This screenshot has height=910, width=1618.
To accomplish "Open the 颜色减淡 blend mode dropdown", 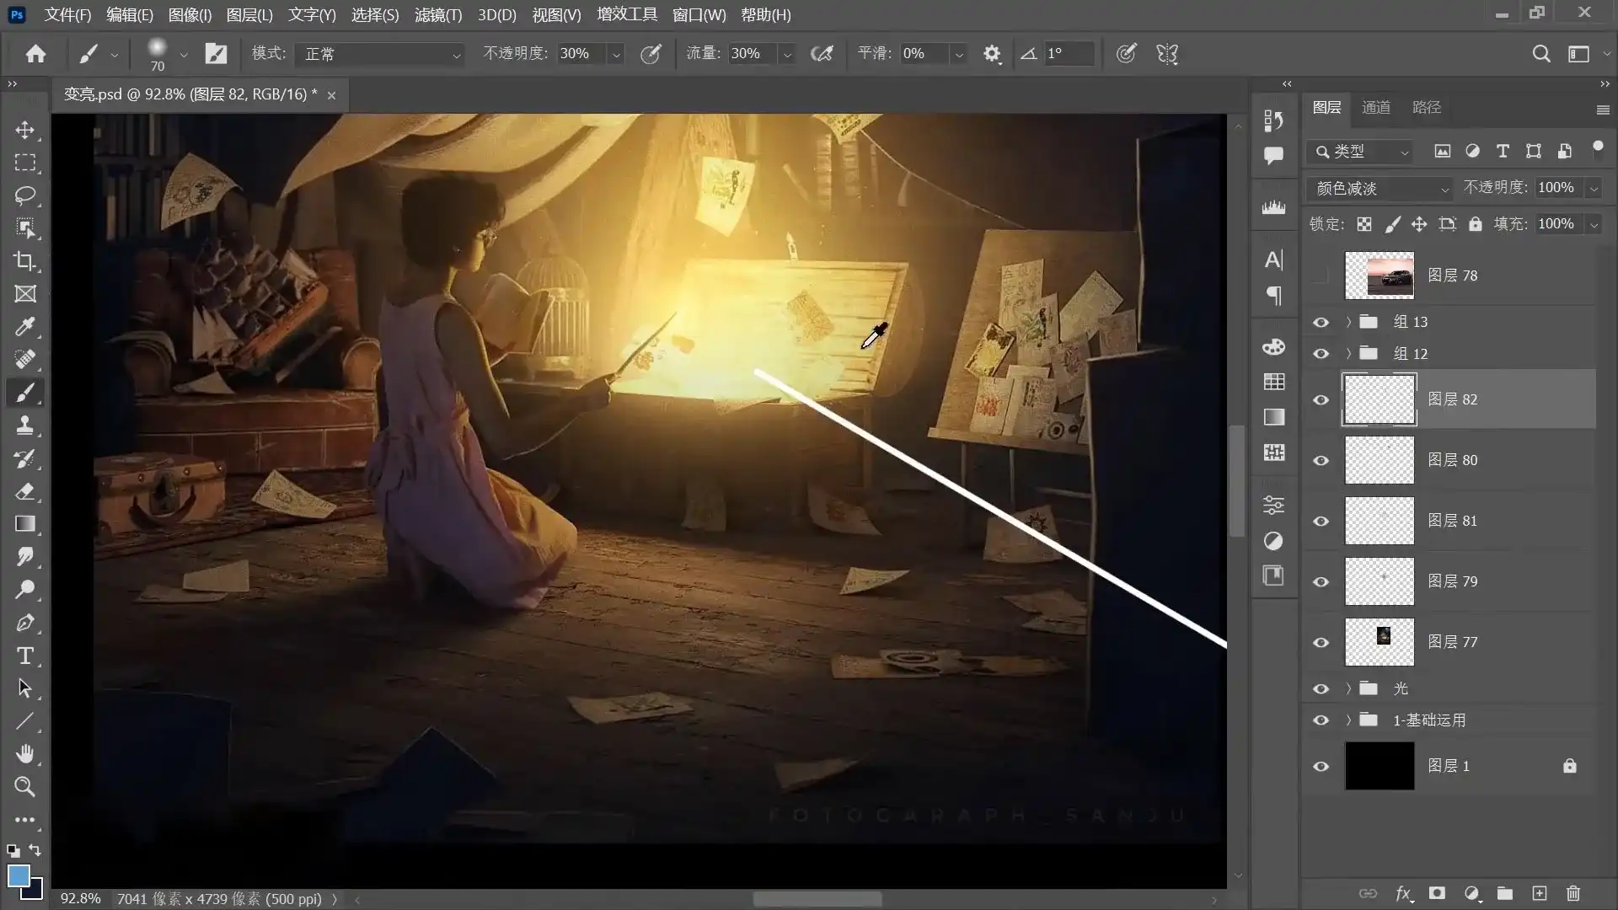I will 1380,188.
